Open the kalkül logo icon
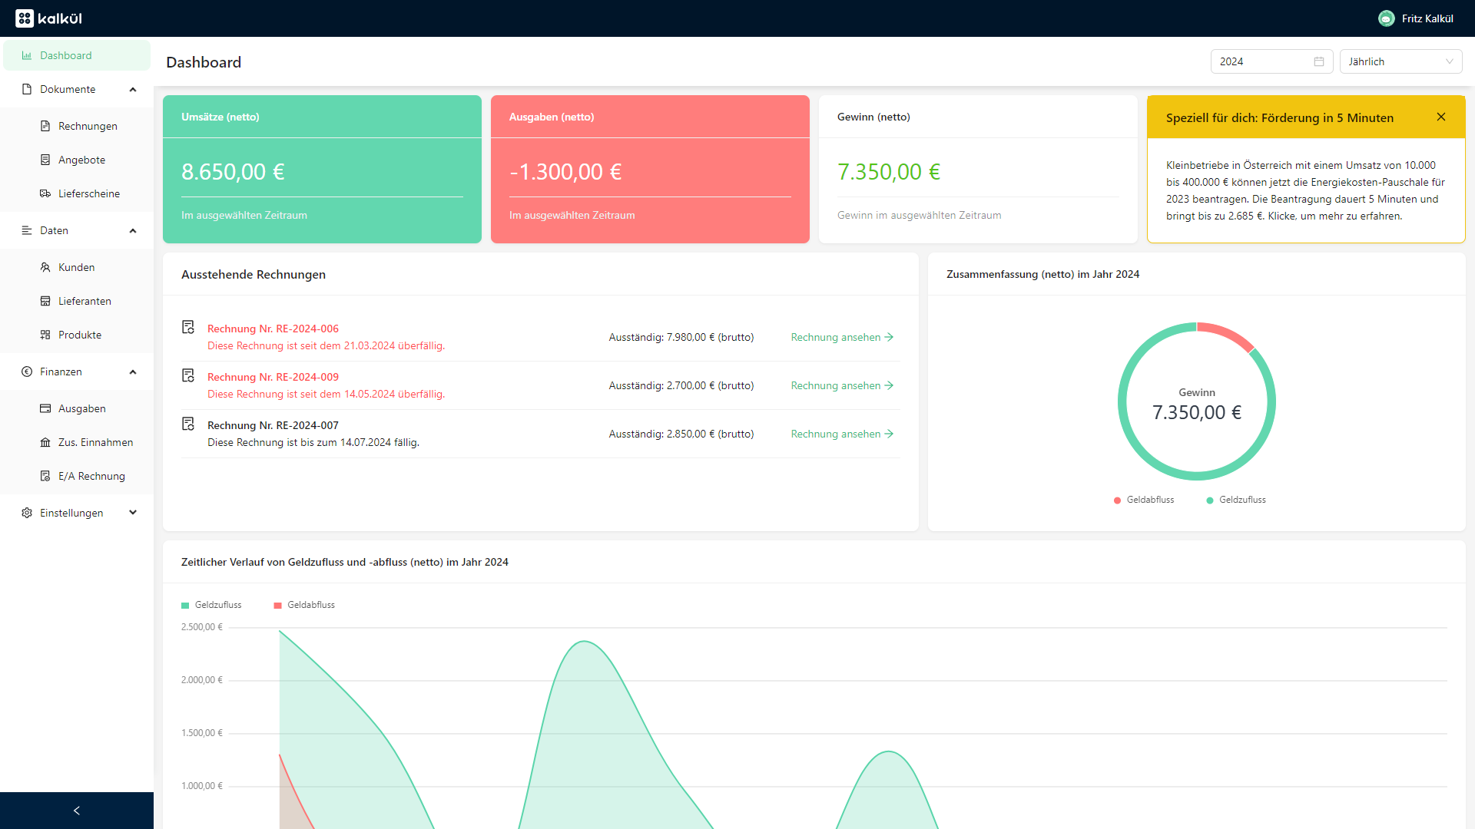Image resolution: width=1475 pixels, height=829 pixels. click(x=25, y=18)
